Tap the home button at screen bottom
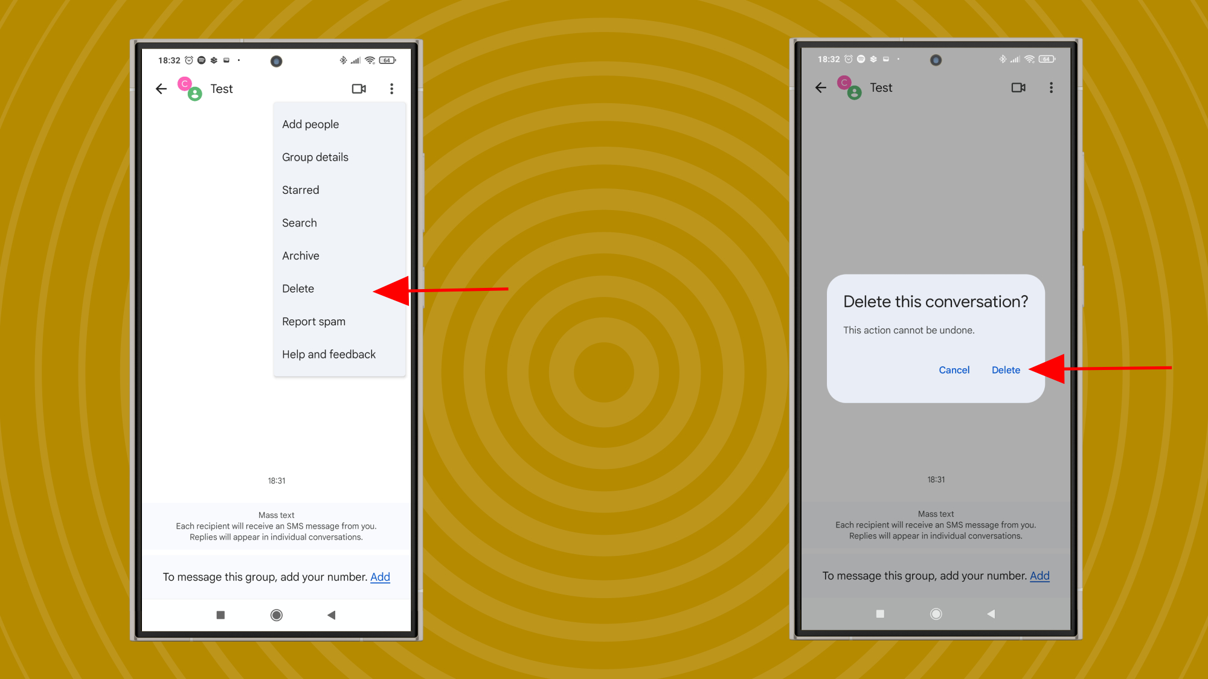This screenshot has height=679, width=1208. tap(276, 614)
